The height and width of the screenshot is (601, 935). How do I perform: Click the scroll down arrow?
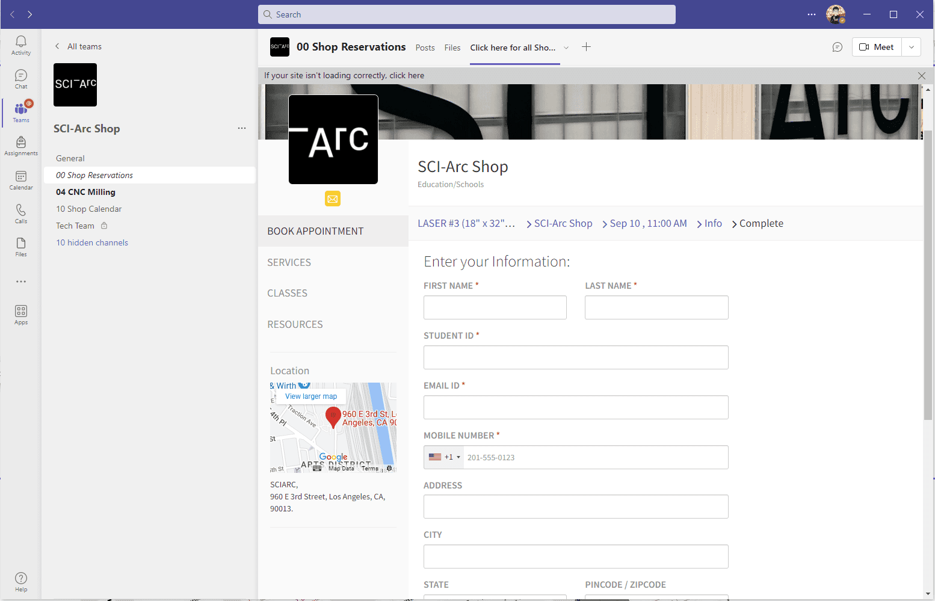[928, 594]
